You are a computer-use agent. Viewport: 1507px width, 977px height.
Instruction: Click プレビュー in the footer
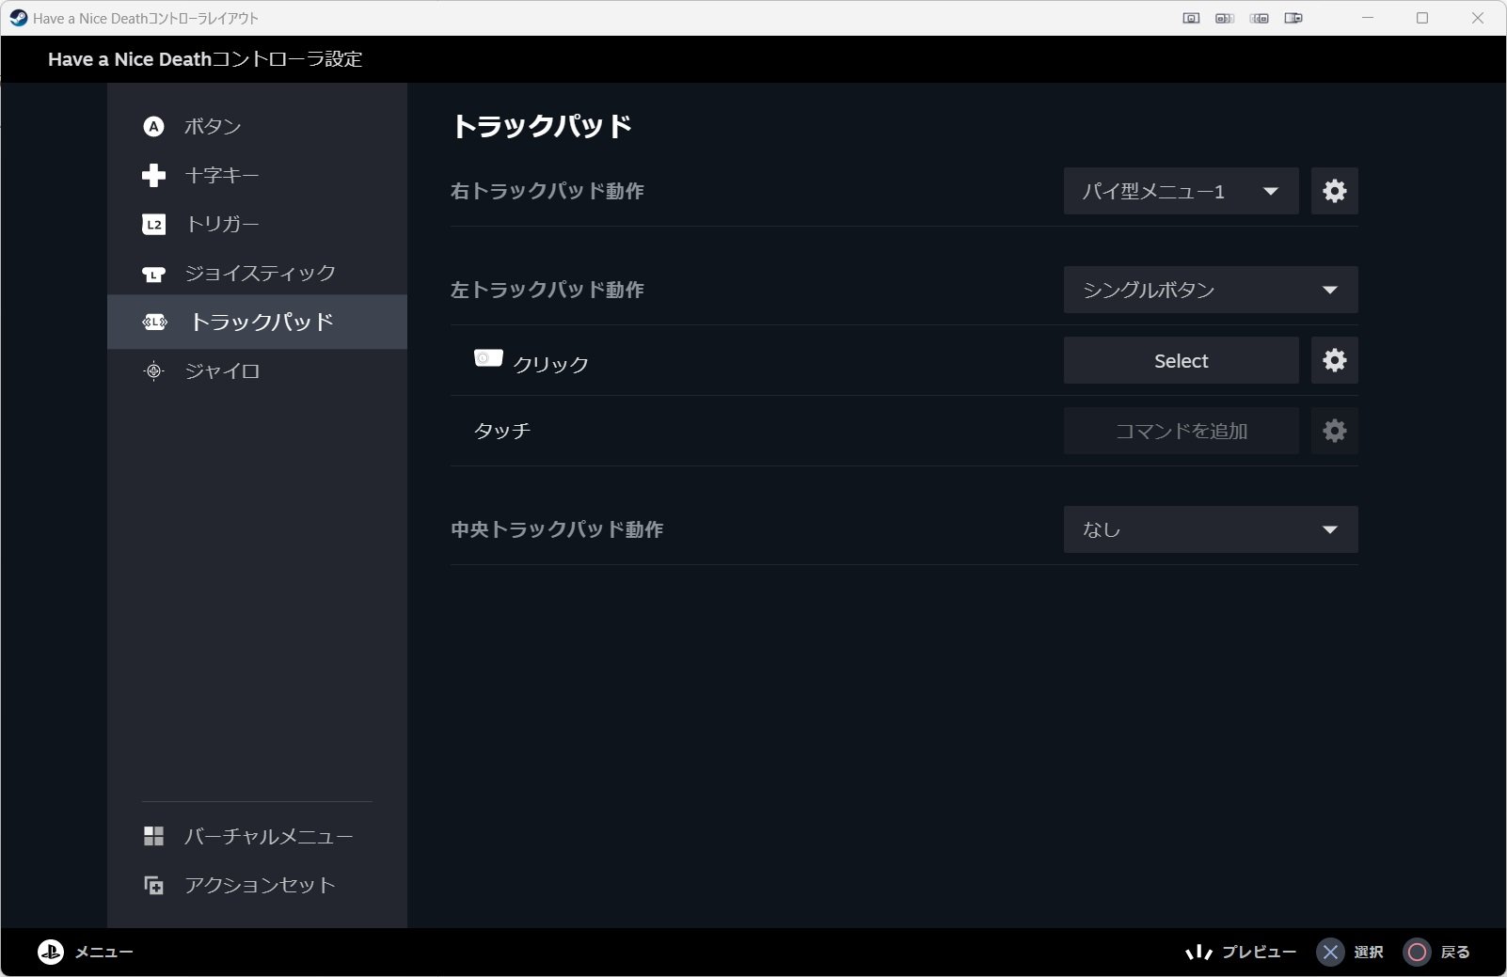1259,953
